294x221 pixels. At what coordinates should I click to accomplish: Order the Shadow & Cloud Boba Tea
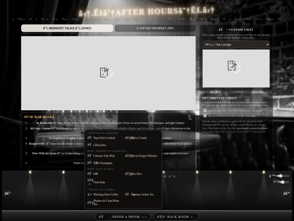tap(103, 202)
